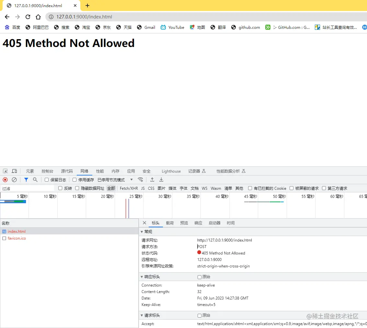The height and width of the screenshot is (328, 367).
Task: Click into the 过滤 filter field
Action: 28,188
